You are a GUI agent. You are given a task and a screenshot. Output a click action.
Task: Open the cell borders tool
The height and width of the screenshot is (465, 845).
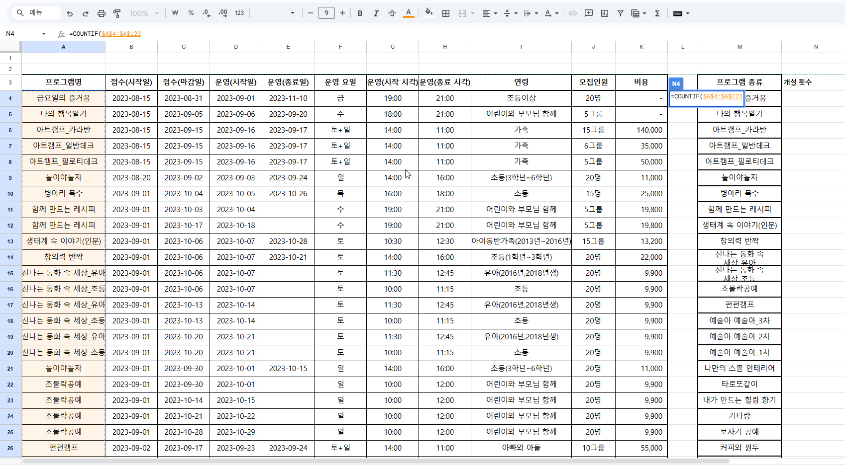pyautogui.click(x=446, y=13)
